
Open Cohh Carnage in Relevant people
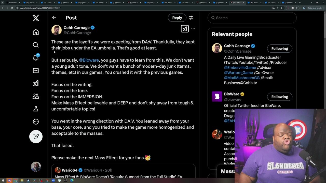pos(237,46)
